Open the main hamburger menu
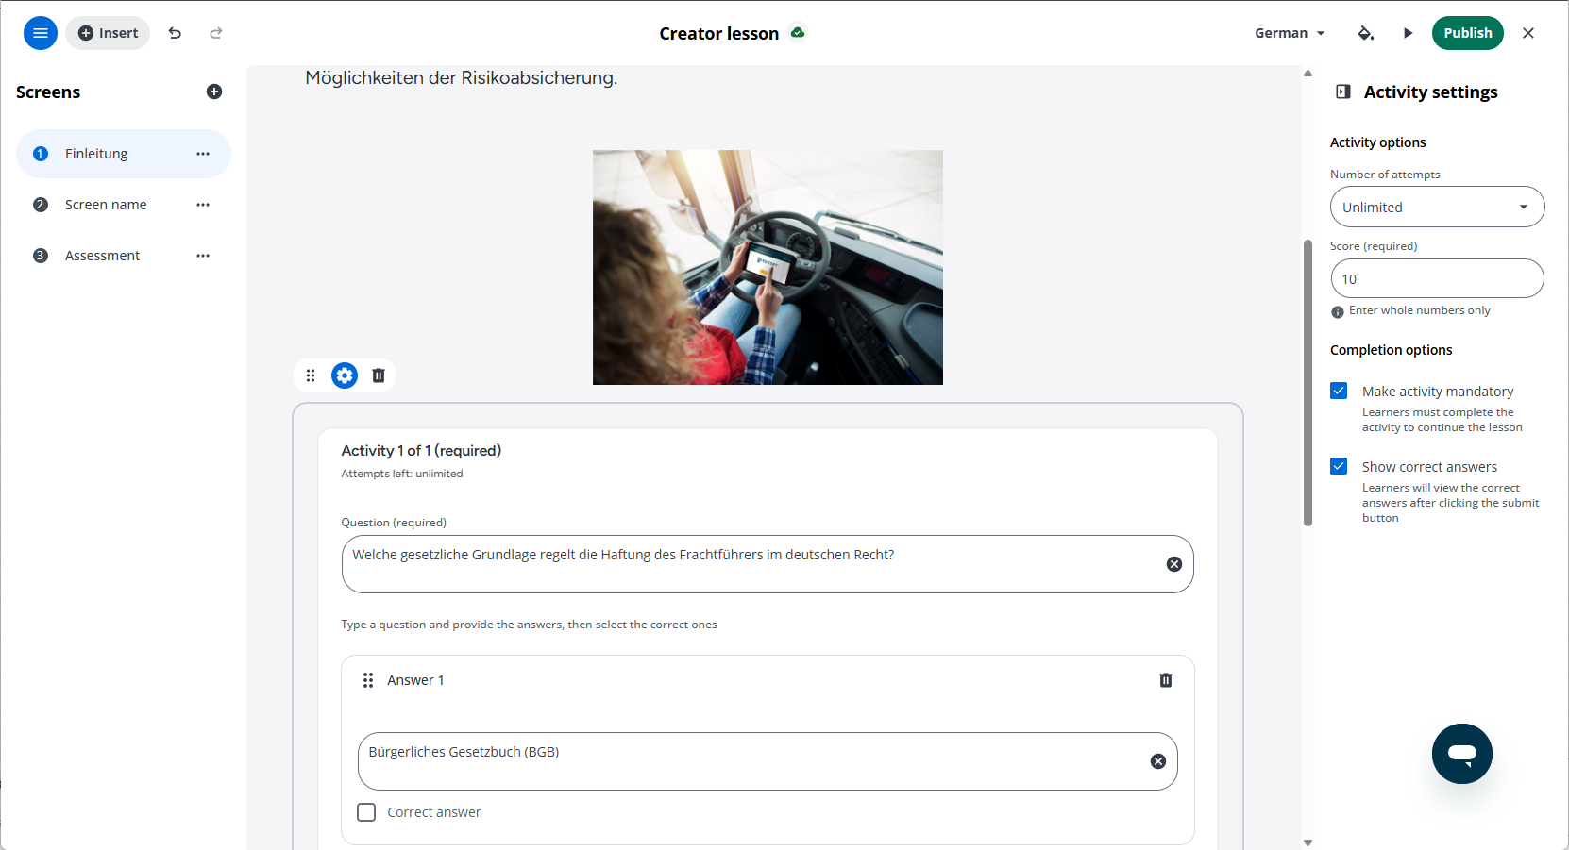This screenshot has width=1569, height=850. [41, 33]
